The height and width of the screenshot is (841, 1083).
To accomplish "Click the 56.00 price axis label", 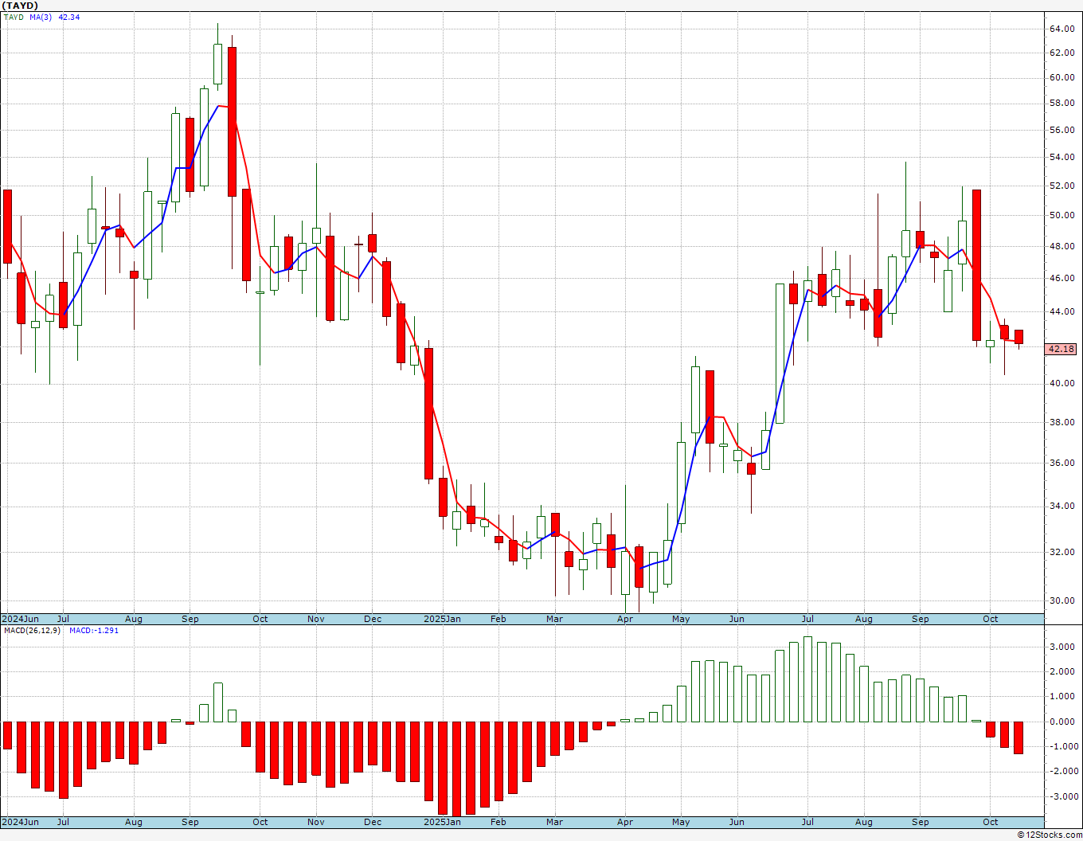I will [1061, 130].
